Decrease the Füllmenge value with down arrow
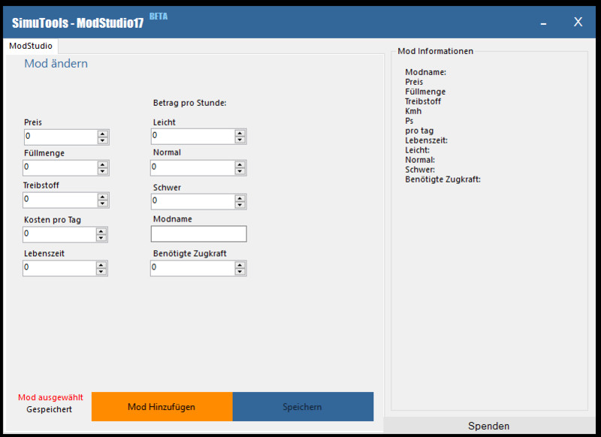Viewport: 601px width, 437px height. [102, 171]
